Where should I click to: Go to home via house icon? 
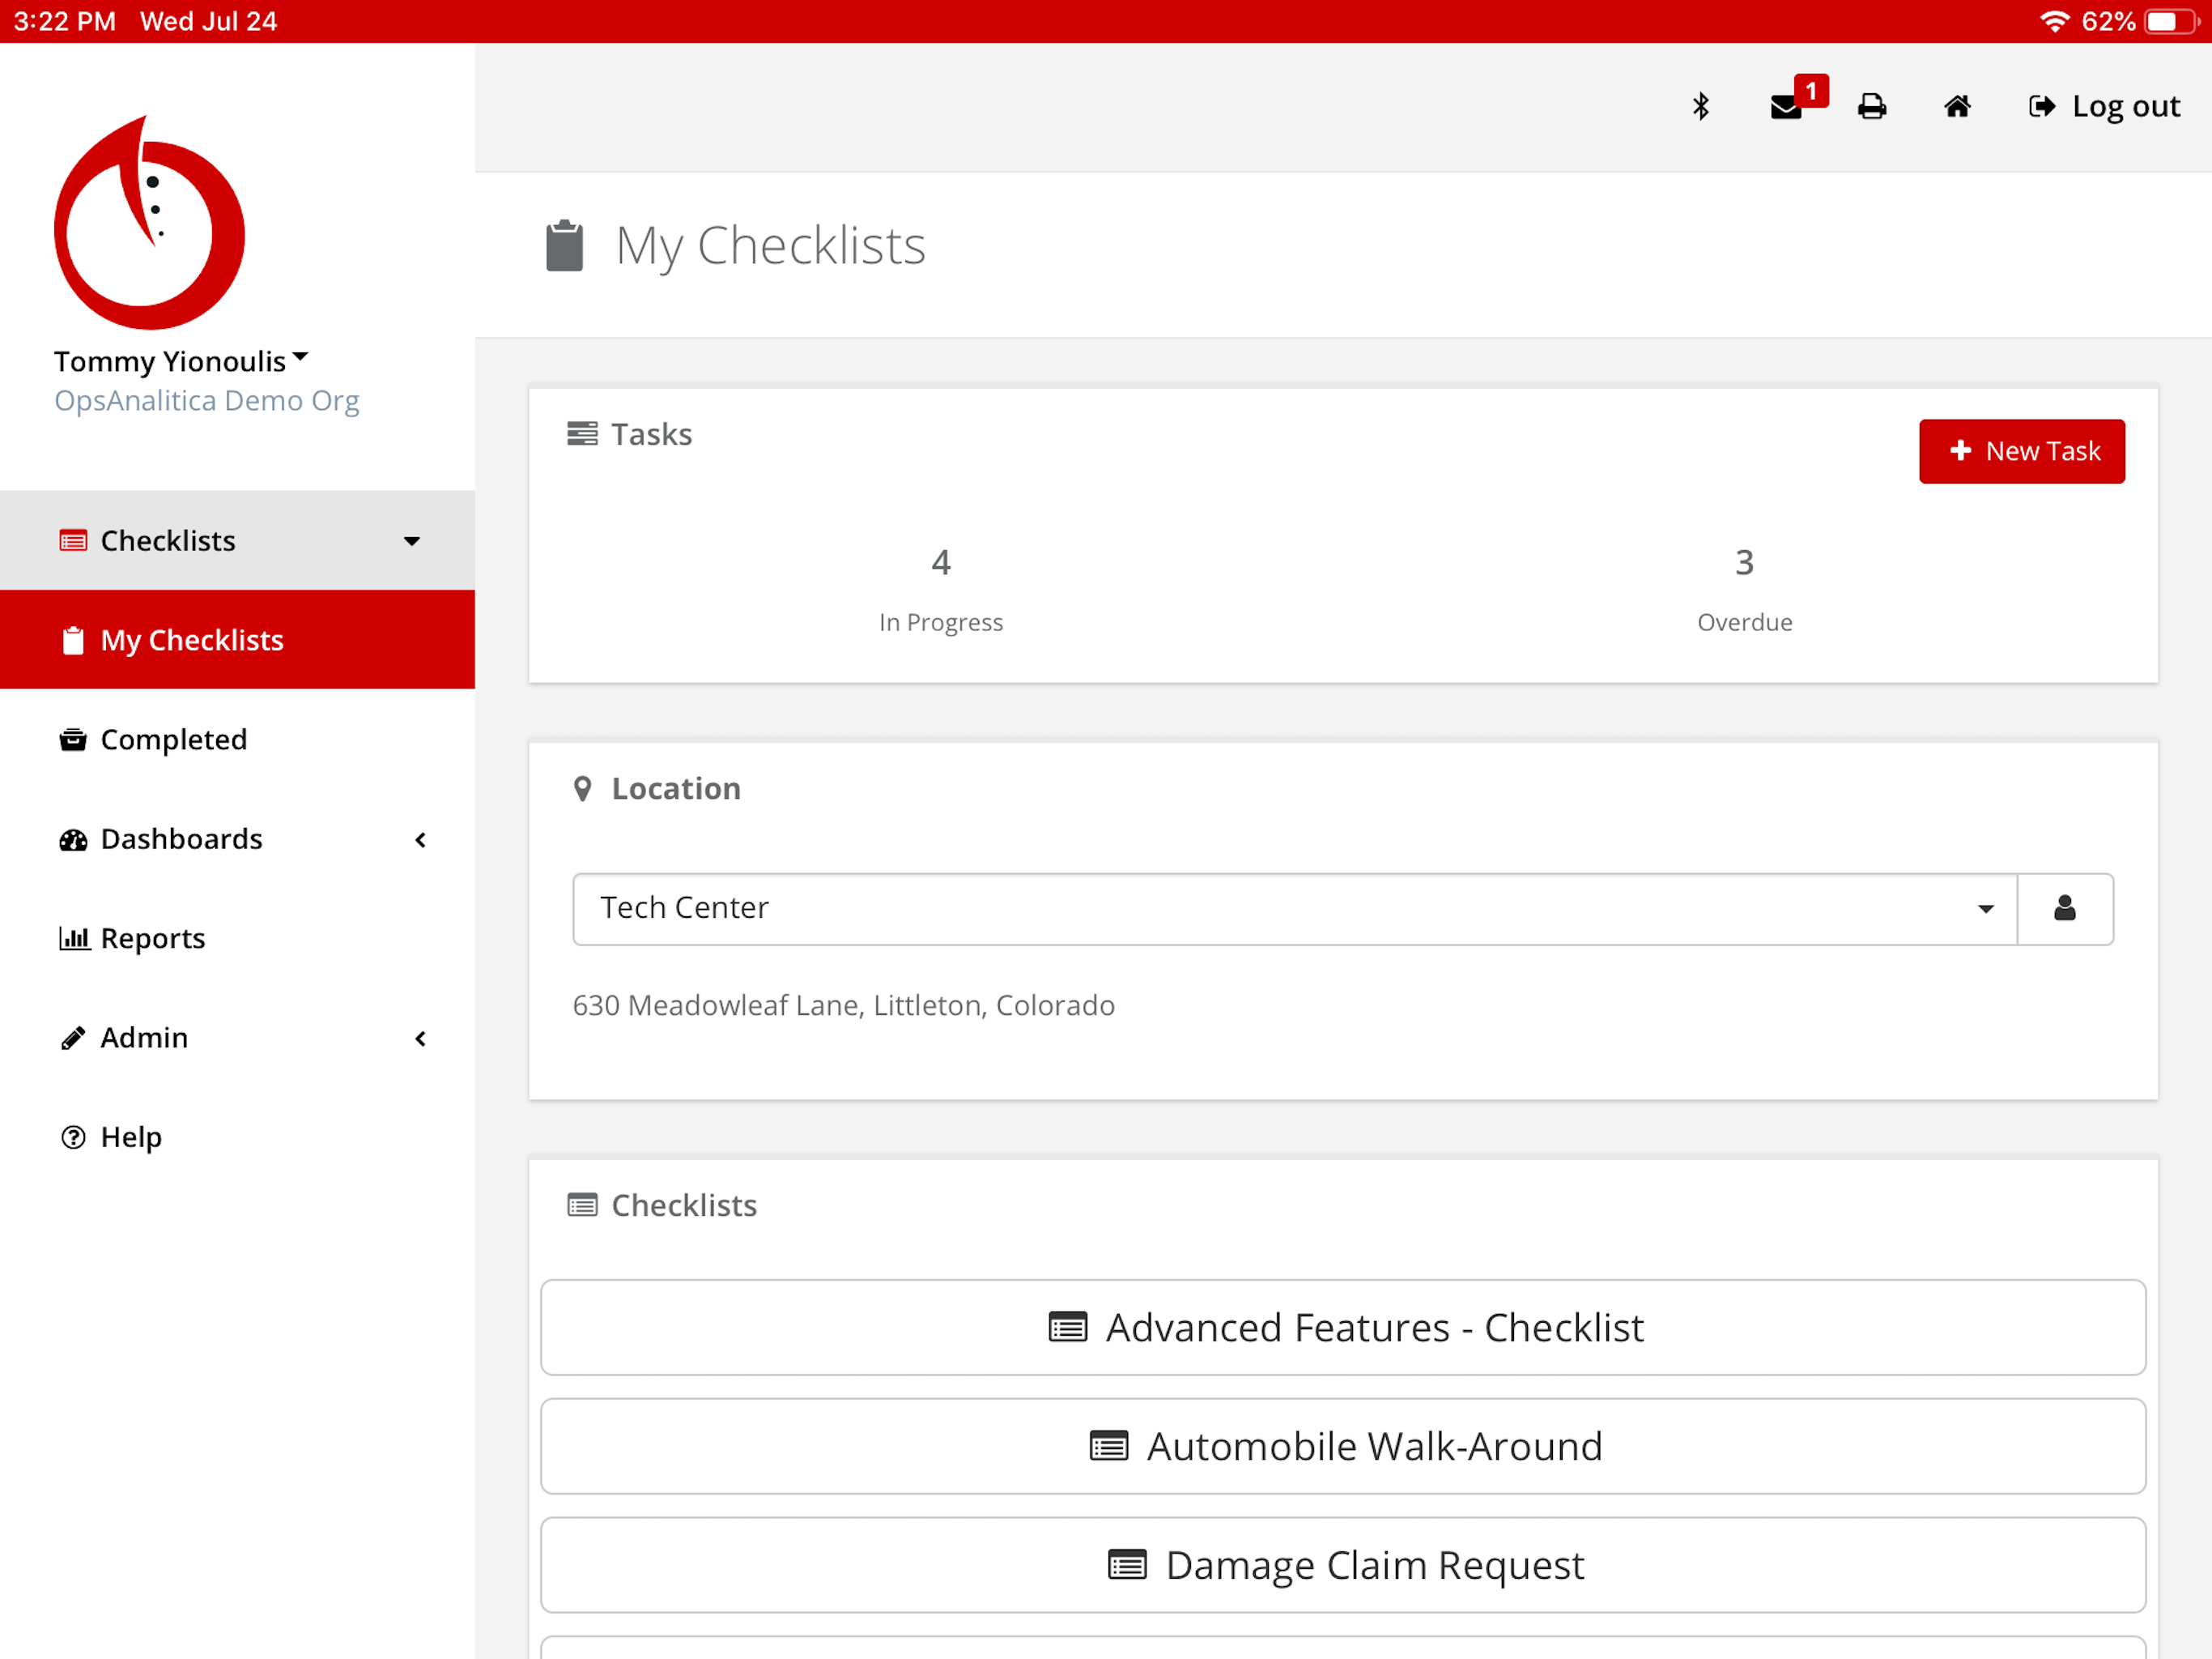tap(1957, 106)
